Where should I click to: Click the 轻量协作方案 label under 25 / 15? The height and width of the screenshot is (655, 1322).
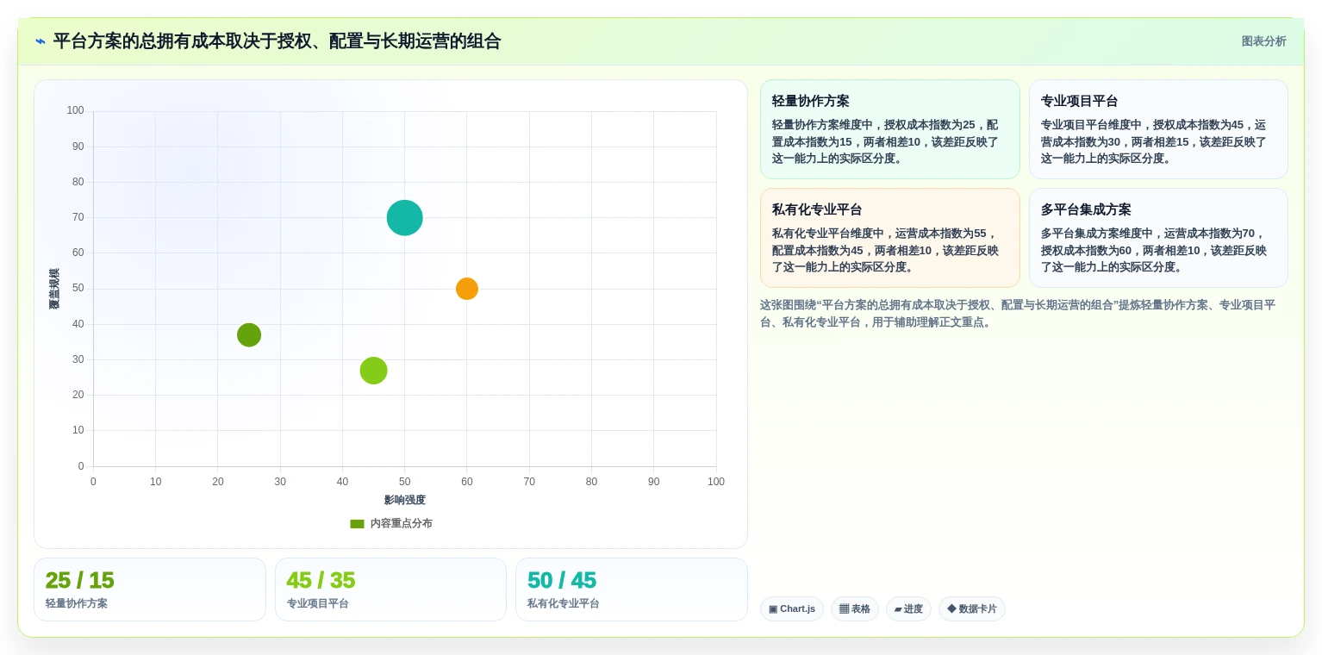point(77,603)
